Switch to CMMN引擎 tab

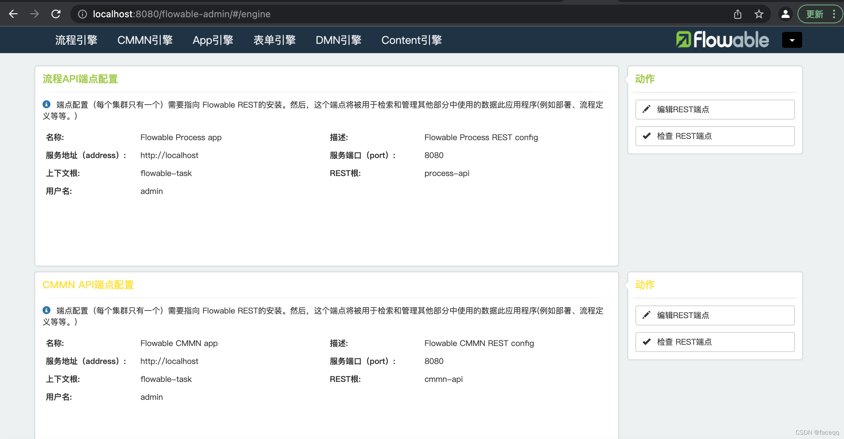145,40
